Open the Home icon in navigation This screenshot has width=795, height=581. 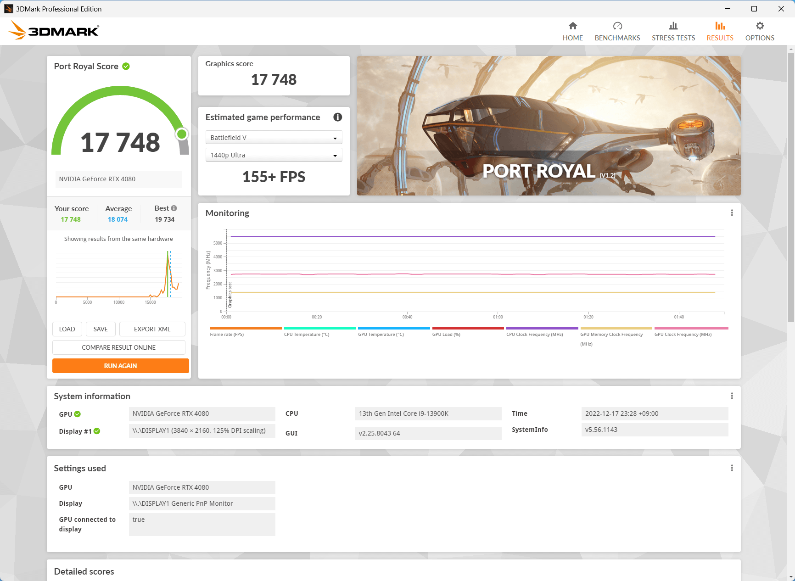pyautogui.click(x=572, y=26)
